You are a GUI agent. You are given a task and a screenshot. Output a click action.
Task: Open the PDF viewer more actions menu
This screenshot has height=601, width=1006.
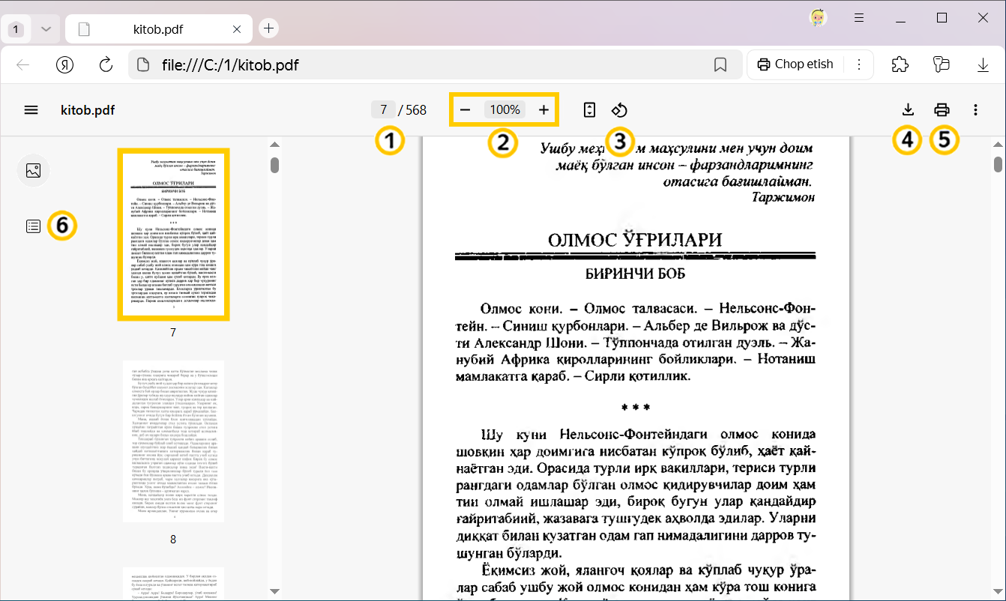click(x=975, y=110)
